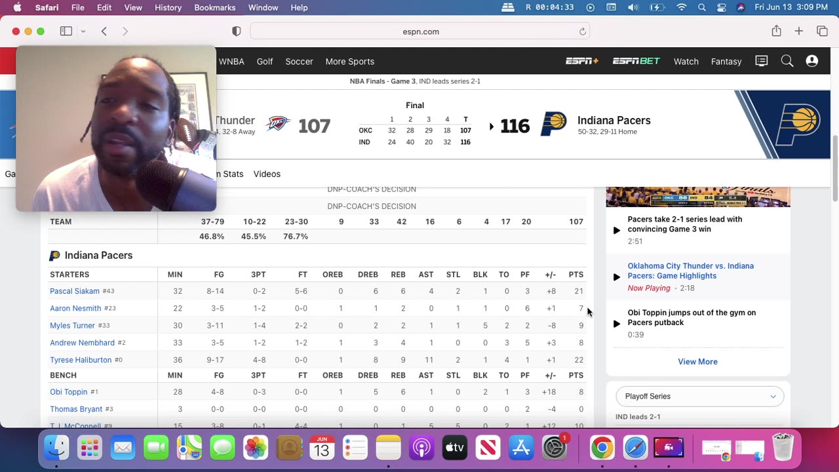Screen dimensions: 839x472
Task: Open Podcasts app in the Dock
Action: point(421,448)
